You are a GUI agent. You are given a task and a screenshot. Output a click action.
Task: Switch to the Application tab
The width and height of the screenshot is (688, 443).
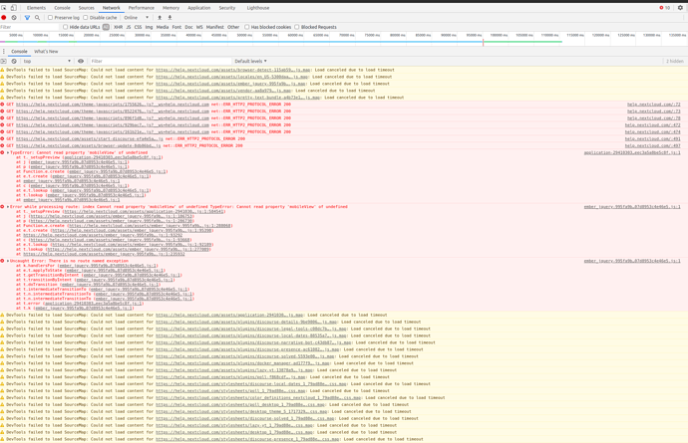(x=198, y=8)
